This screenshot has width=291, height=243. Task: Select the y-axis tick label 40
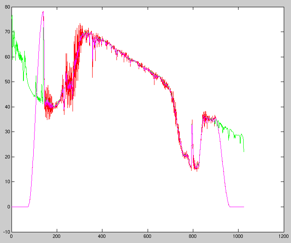pyautogui.click(x=7, y=107)
